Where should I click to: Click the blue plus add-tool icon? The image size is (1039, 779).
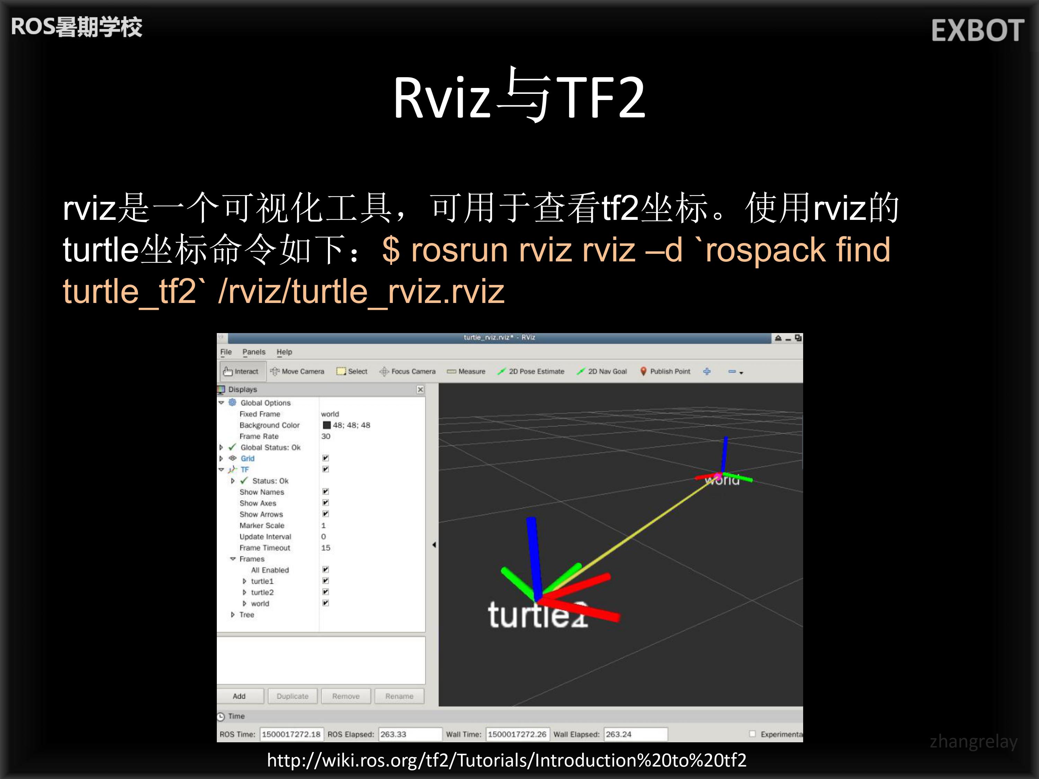(707, 371)
